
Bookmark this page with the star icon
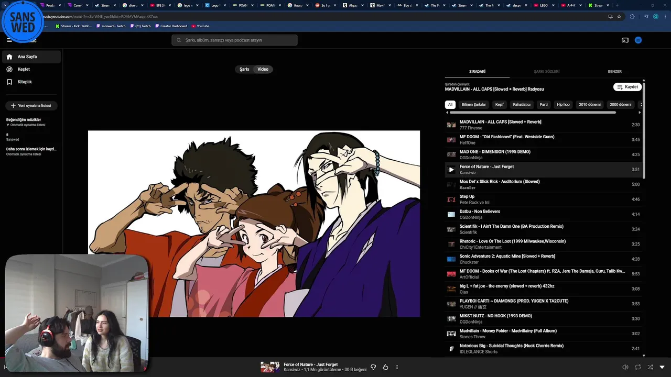coord(619,16)
